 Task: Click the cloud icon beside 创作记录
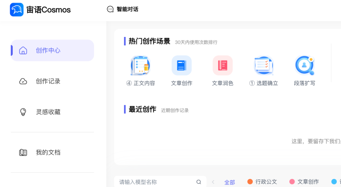[23, 81]
